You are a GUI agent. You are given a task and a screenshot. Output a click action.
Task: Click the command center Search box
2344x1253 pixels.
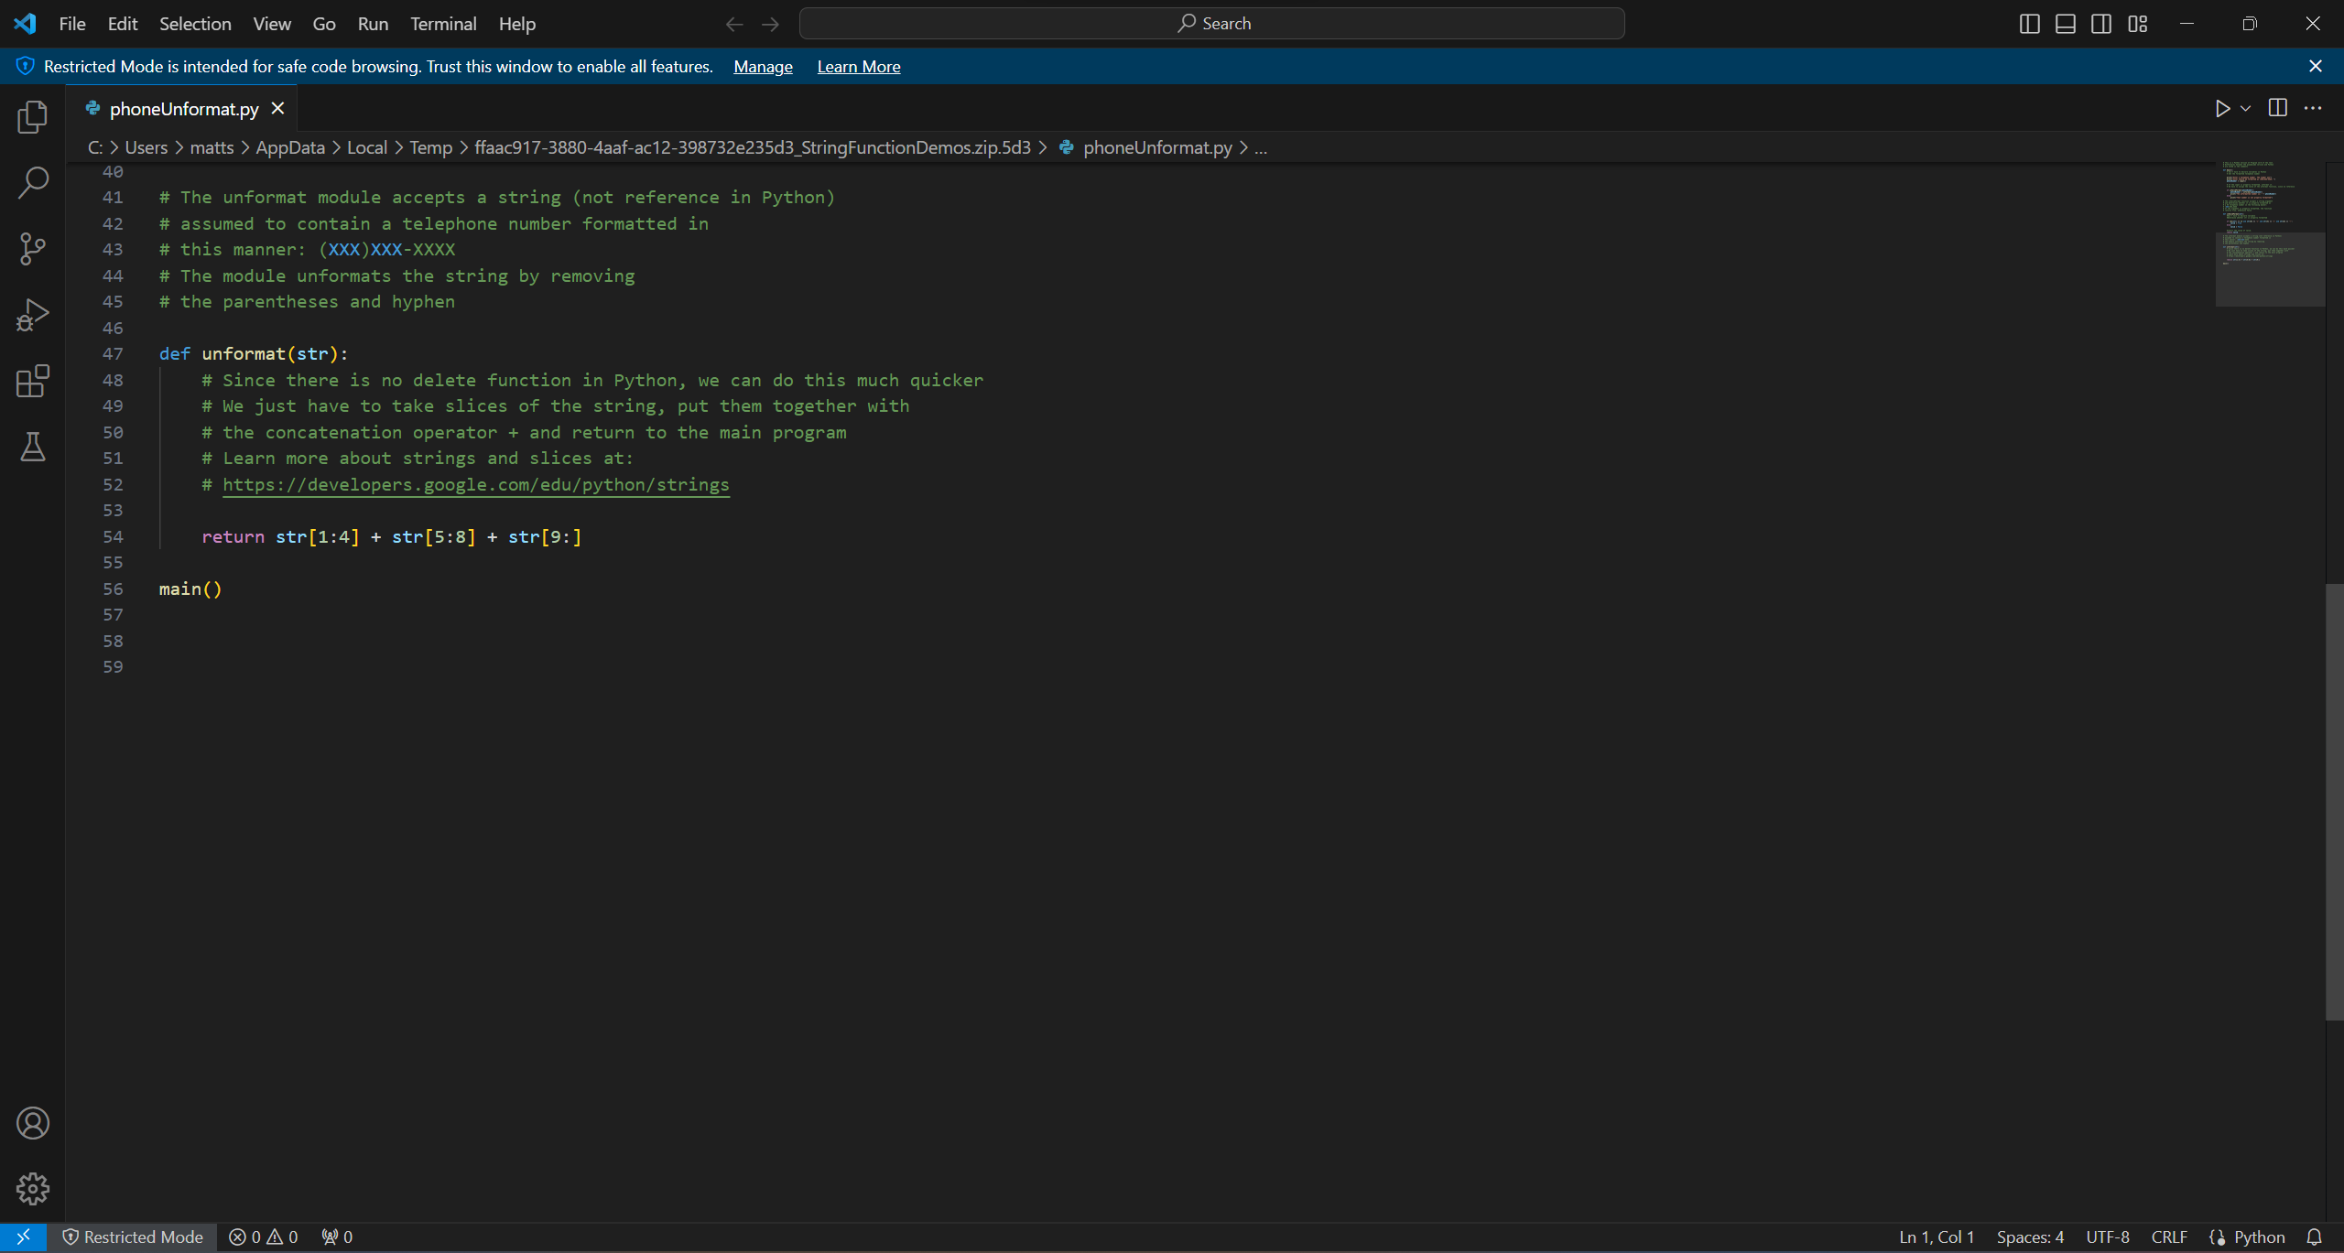coord(1211,24)
